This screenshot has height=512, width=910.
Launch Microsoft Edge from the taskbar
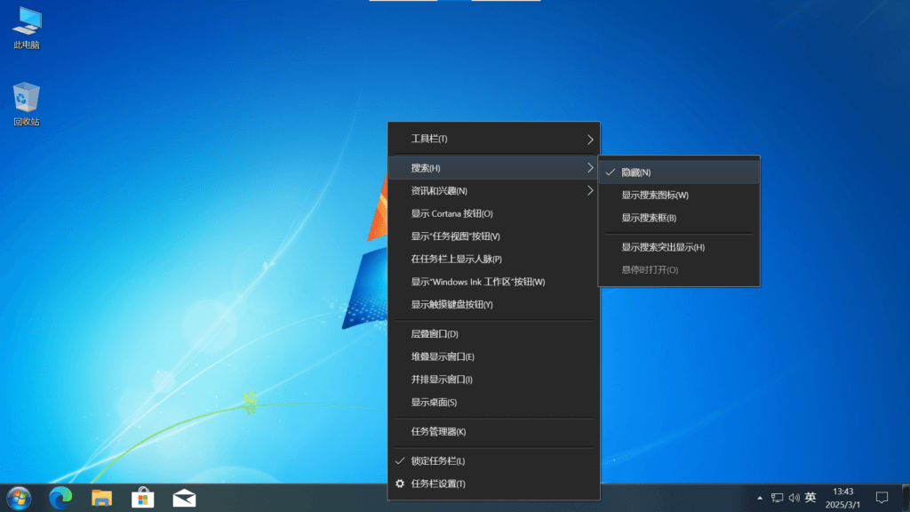[x=59, y=498]
